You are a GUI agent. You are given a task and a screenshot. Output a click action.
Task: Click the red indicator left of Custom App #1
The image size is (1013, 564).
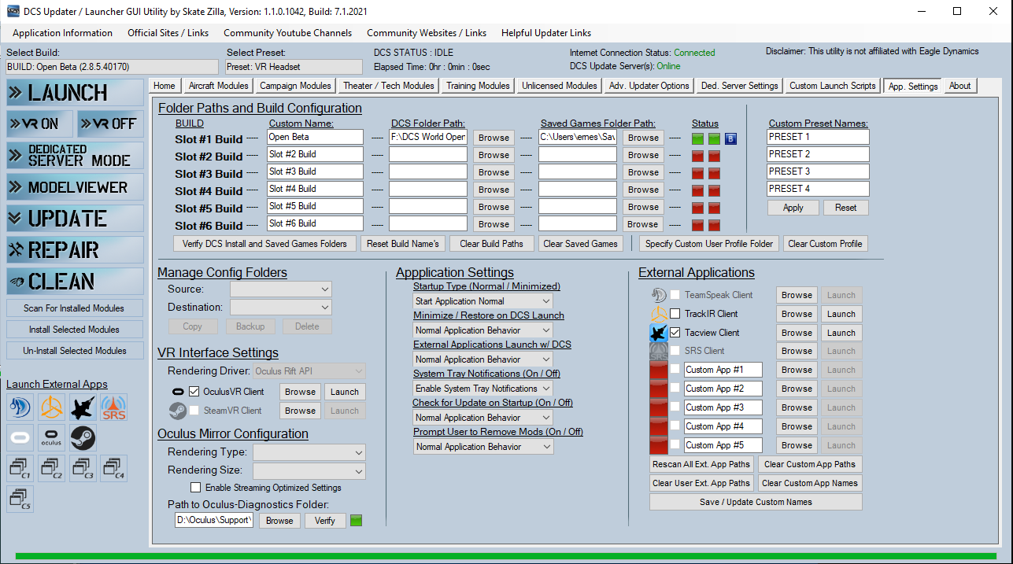(x=659, y=370)
